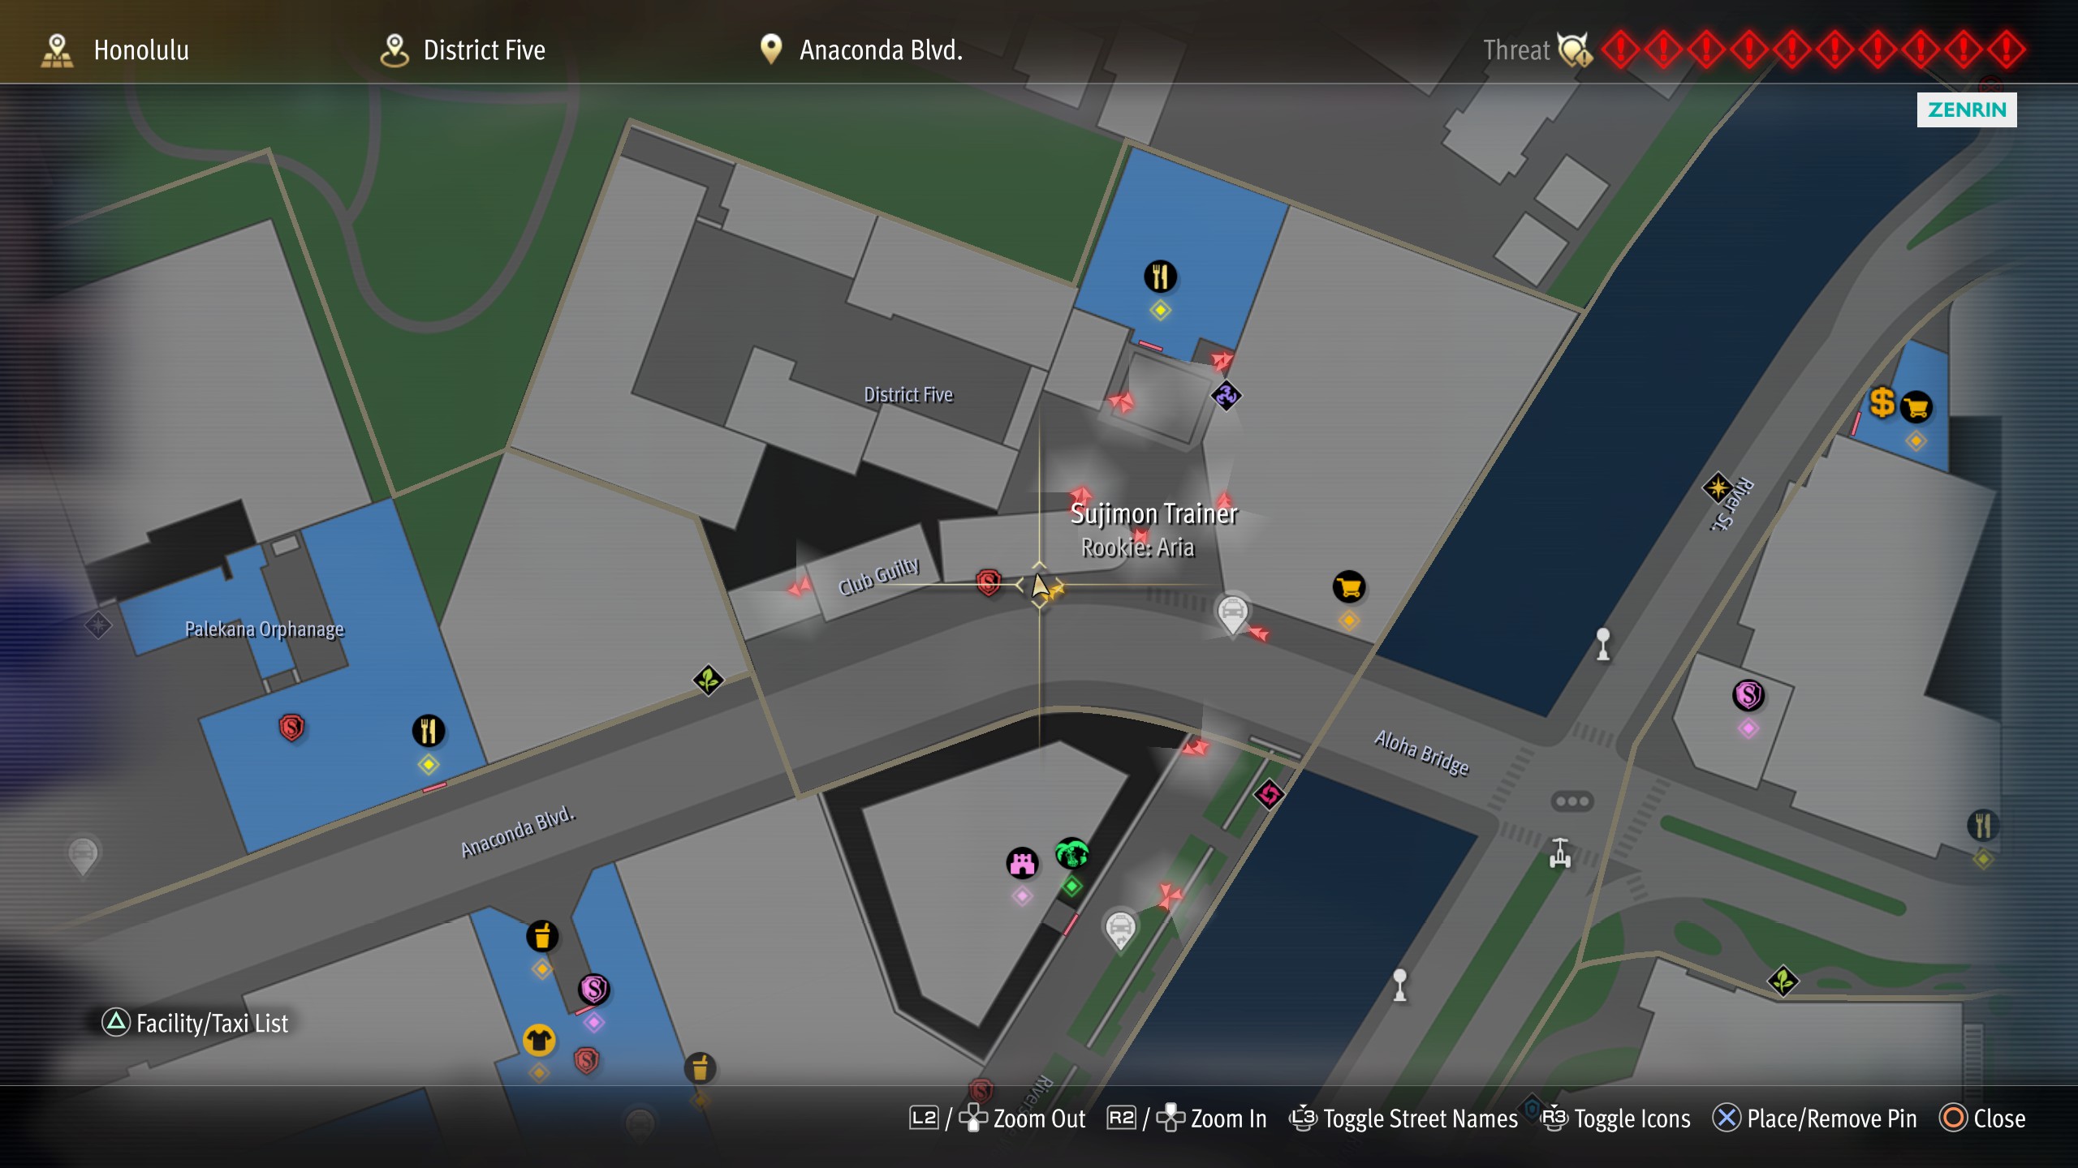Click the restaurant icon in the northern blue building
The width and height of the screenshot is (2078, 1168).
click(x=1161, y=277)
